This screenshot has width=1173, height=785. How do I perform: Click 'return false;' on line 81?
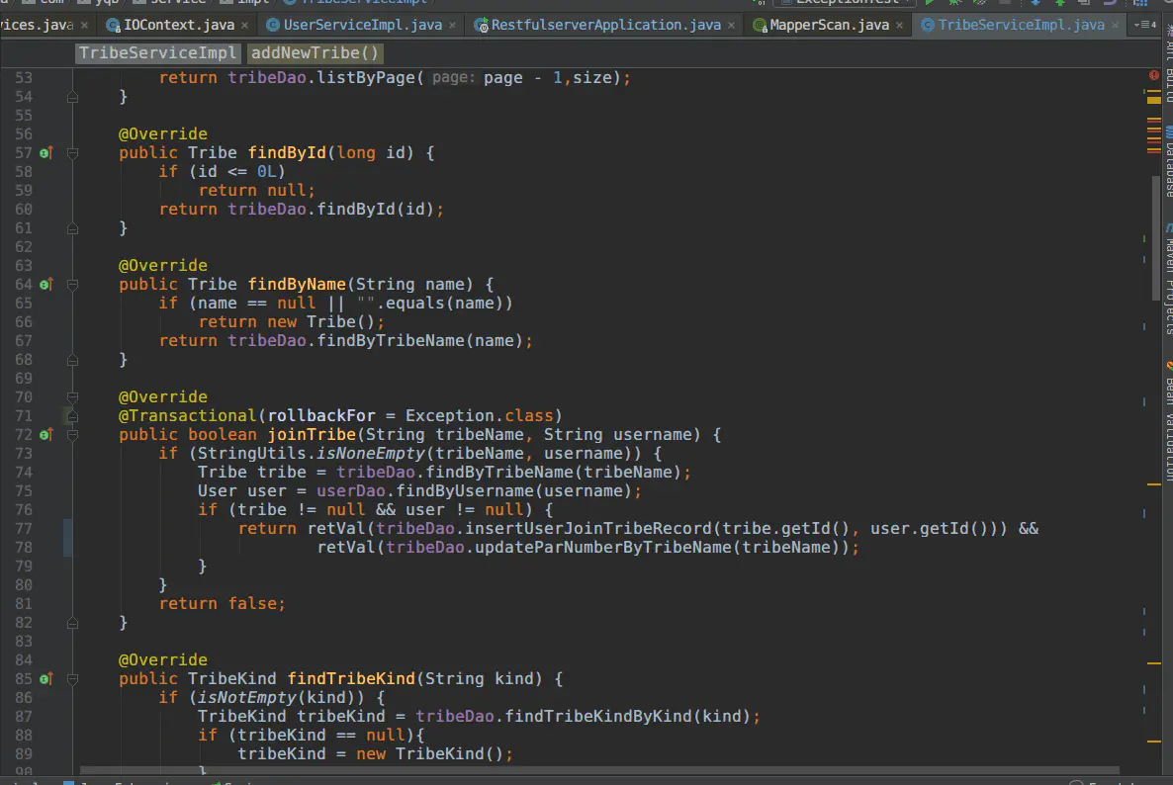223,604
